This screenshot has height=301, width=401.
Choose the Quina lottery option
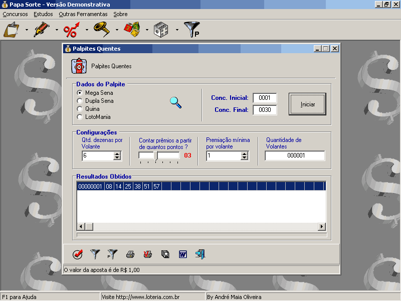79,109
